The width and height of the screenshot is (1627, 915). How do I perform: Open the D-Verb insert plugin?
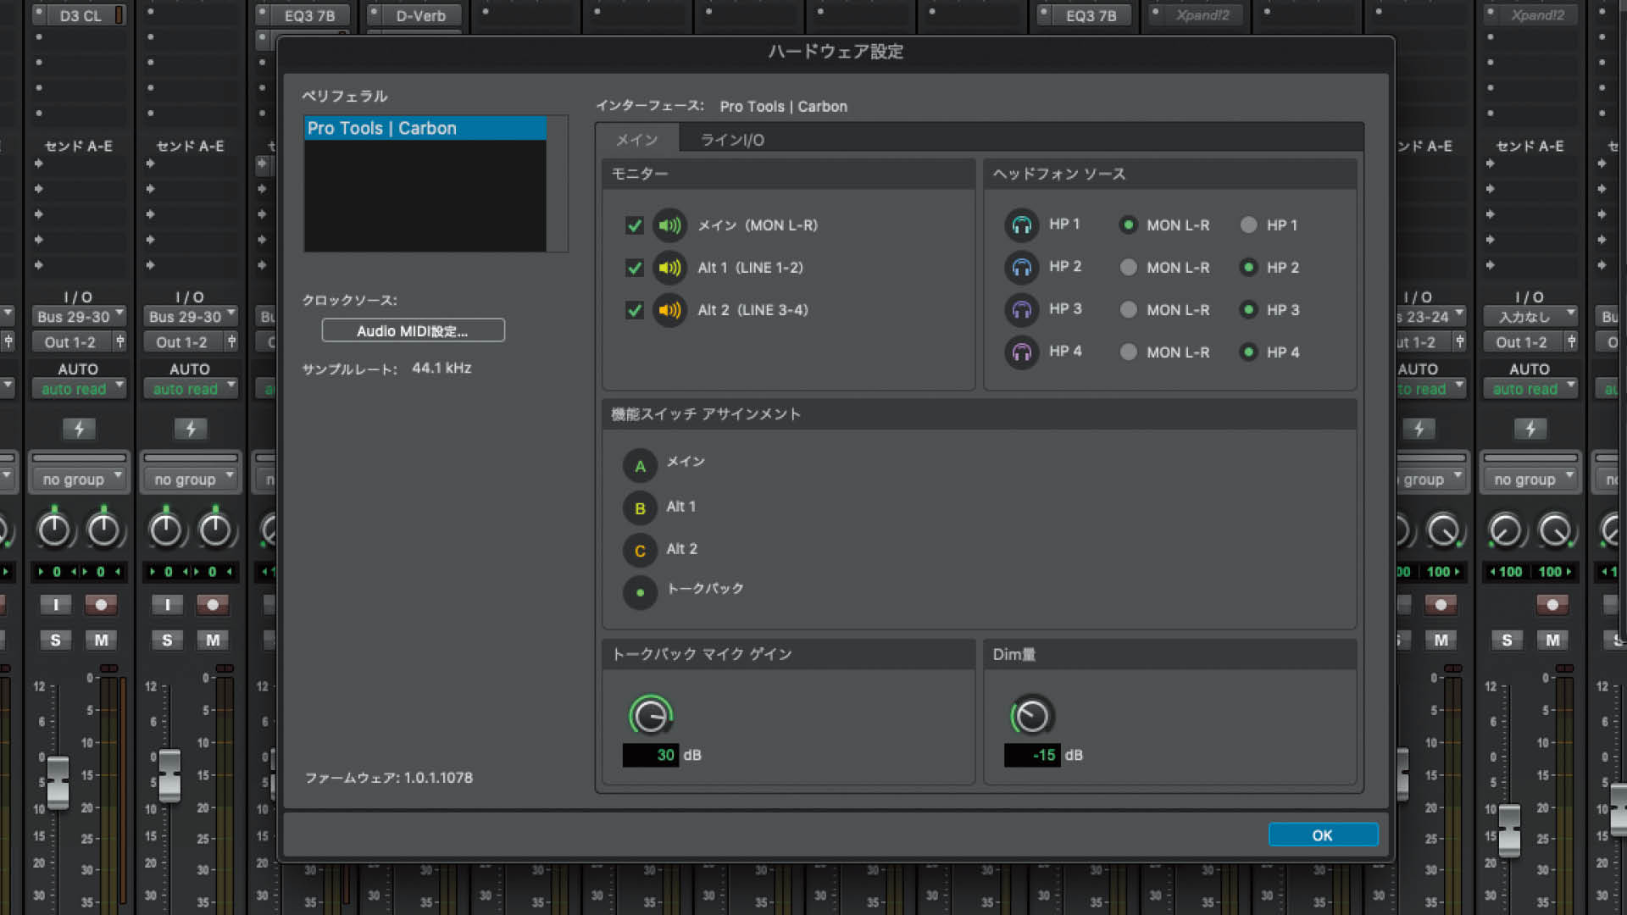420,15
